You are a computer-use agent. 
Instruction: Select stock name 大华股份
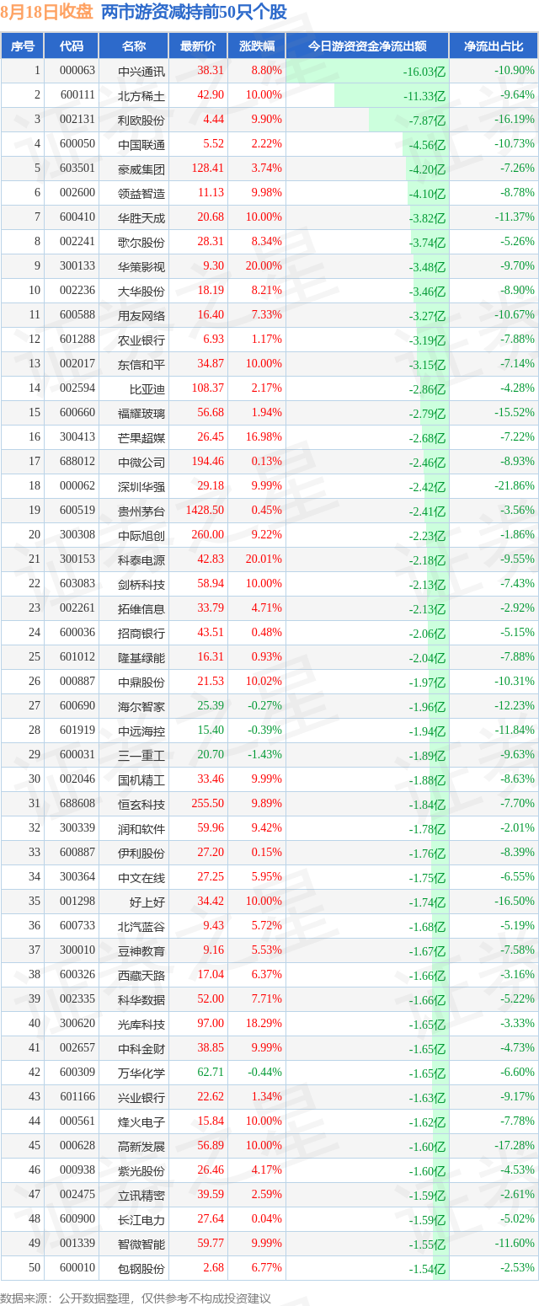click(141, 292)
